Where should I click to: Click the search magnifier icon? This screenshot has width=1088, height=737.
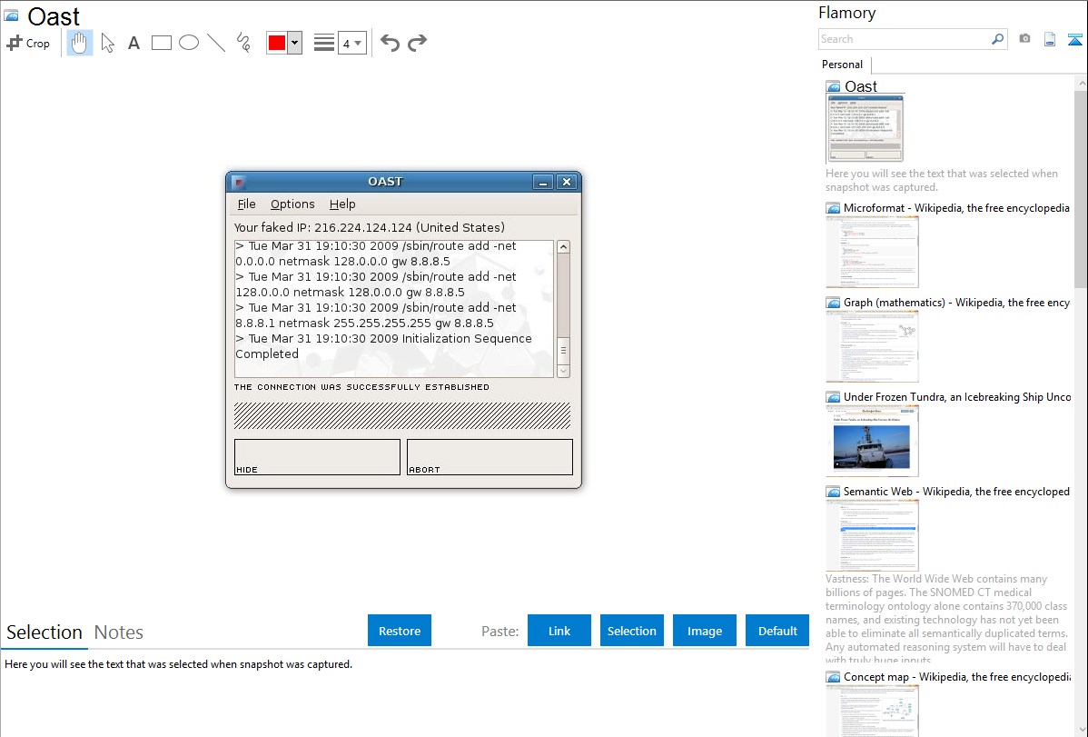pyautogui.click(x=998, y=39)
